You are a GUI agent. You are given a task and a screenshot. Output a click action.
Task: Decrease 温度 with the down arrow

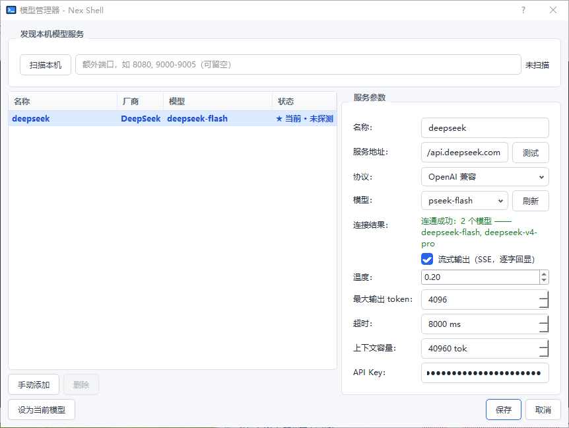point(544,280)
